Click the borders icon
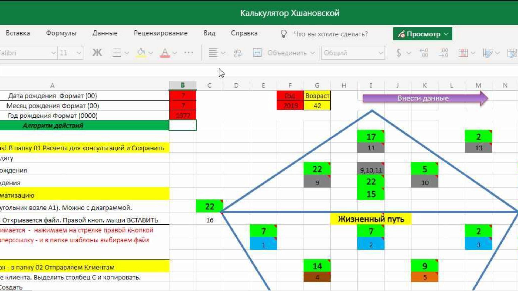 (x=117, y=53)
